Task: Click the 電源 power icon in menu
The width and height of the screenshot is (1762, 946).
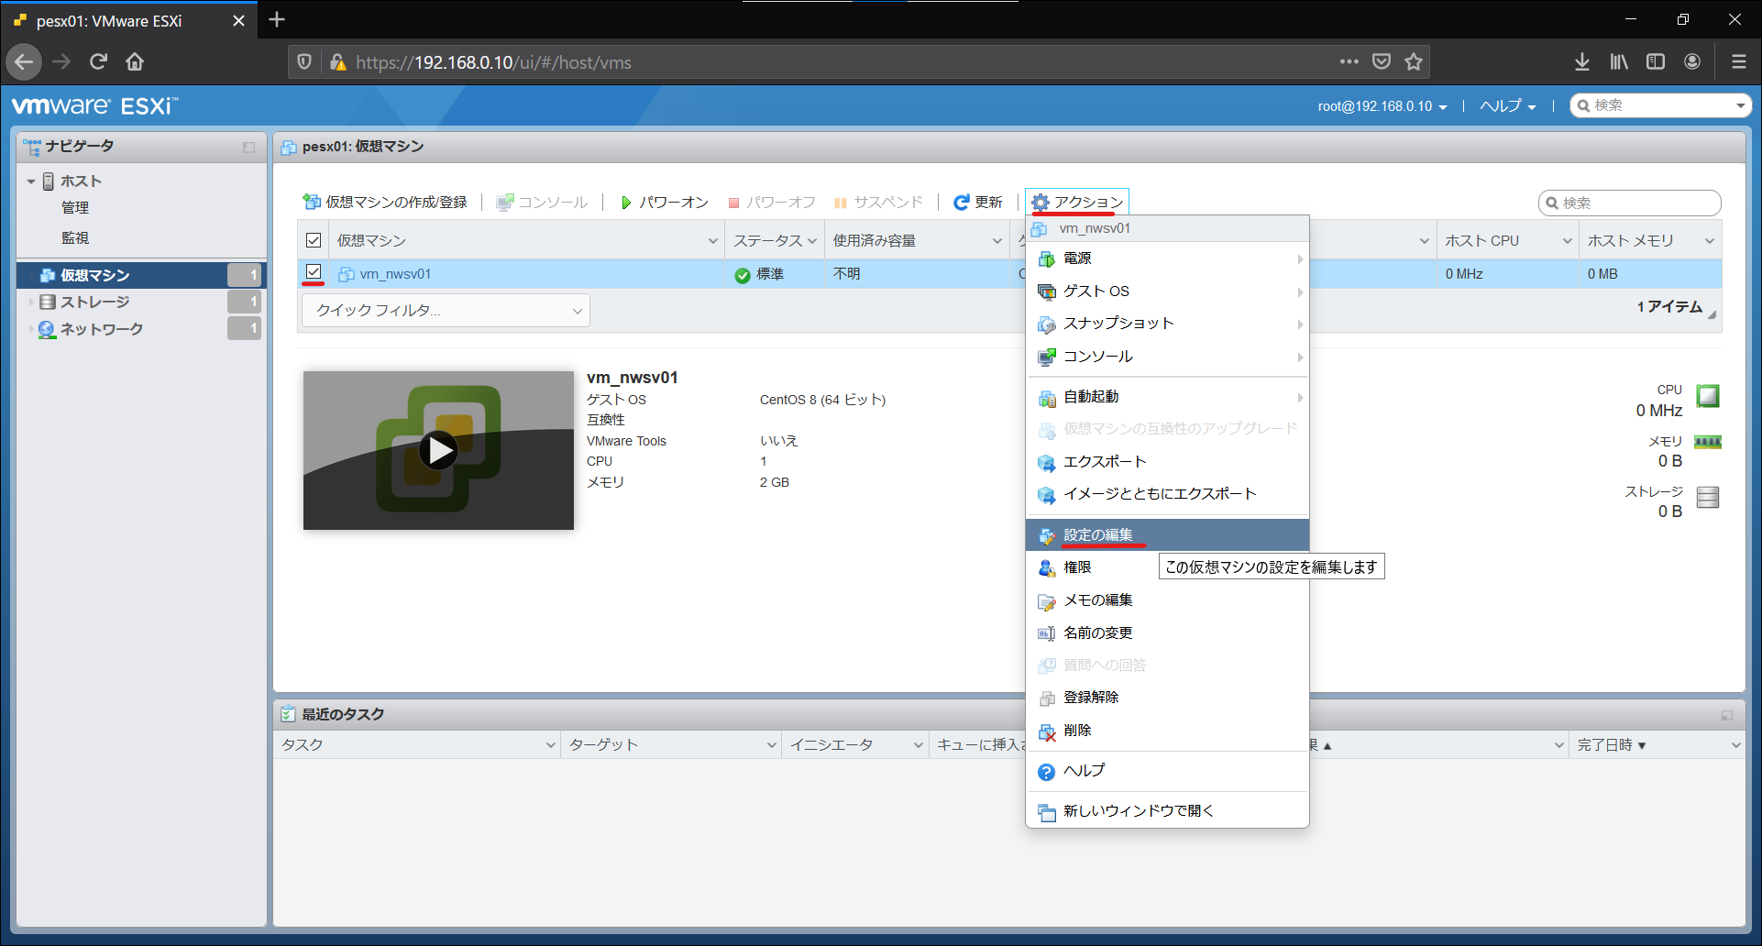Action: 1046,259
